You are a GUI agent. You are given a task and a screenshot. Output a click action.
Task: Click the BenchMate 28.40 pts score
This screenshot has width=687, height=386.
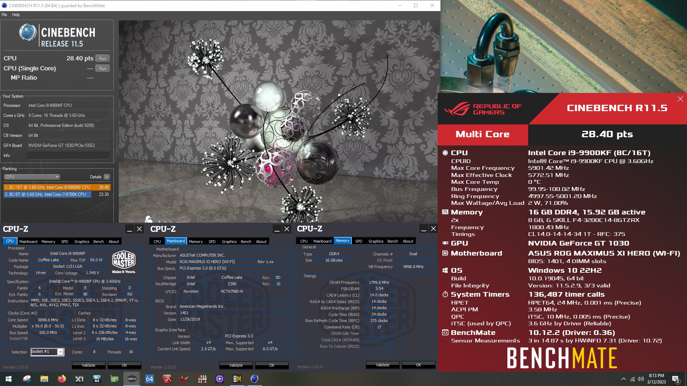607,134
